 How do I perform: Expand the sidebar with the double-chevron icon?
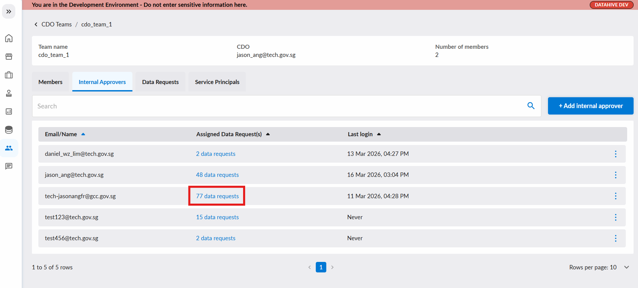tap(9, 12)
